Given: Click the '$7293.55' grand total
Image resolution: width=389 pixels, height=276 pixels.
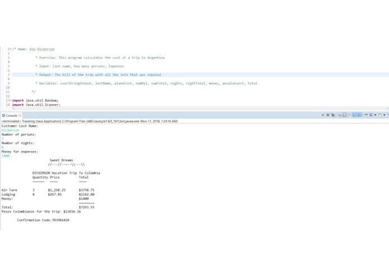Looking at the screenshot, I should click(x=87, y=207).
